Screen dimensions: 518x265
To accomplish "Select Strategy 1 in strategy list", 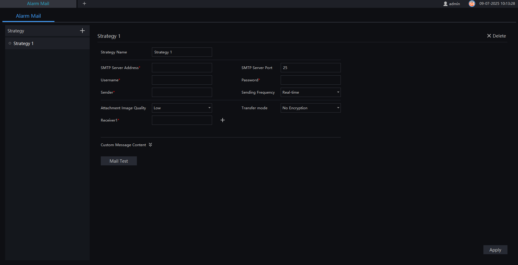I will 47,44.
